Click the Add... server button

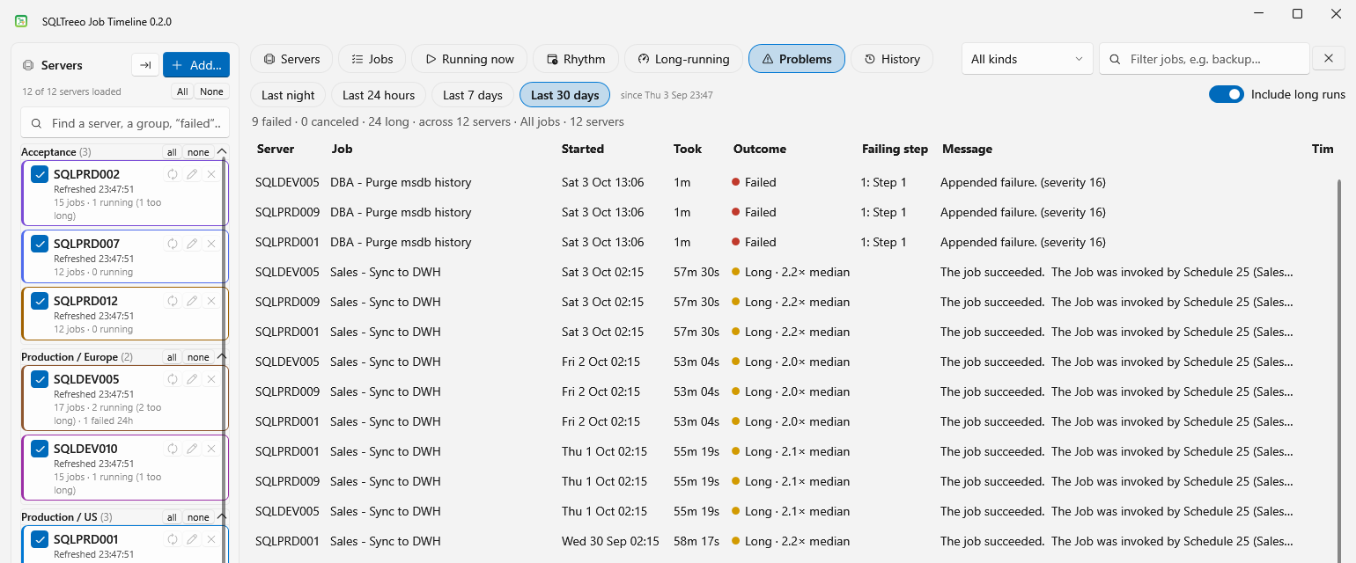click(196, 65)
